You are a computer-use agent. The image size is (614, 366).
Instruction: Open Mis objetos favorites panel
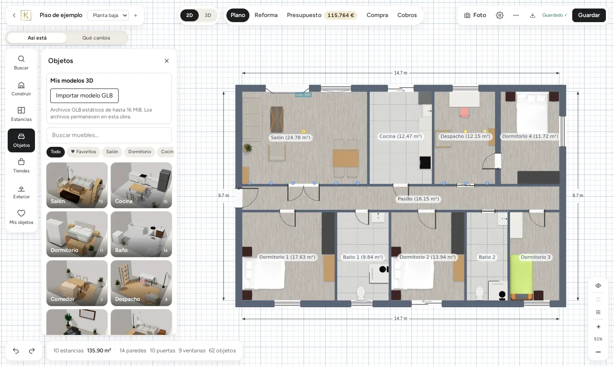[21, 217]
